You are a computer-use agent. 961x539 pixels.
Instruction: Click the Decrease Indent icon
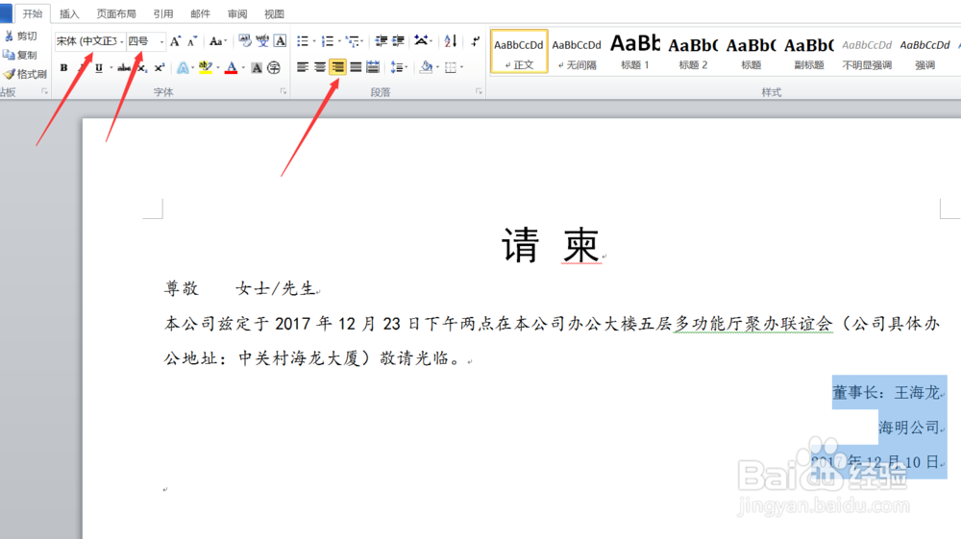(x=382, y=41)
